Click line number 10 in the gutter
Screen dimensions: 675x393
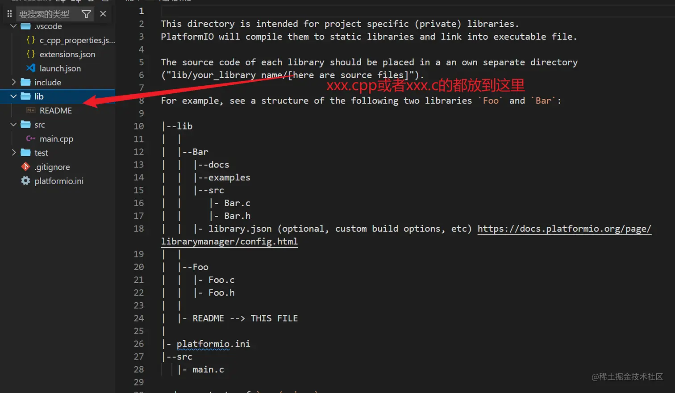139,126
